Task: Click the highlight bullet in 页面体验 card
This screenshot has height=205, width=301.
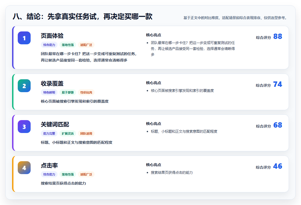Action: [193, 49]
